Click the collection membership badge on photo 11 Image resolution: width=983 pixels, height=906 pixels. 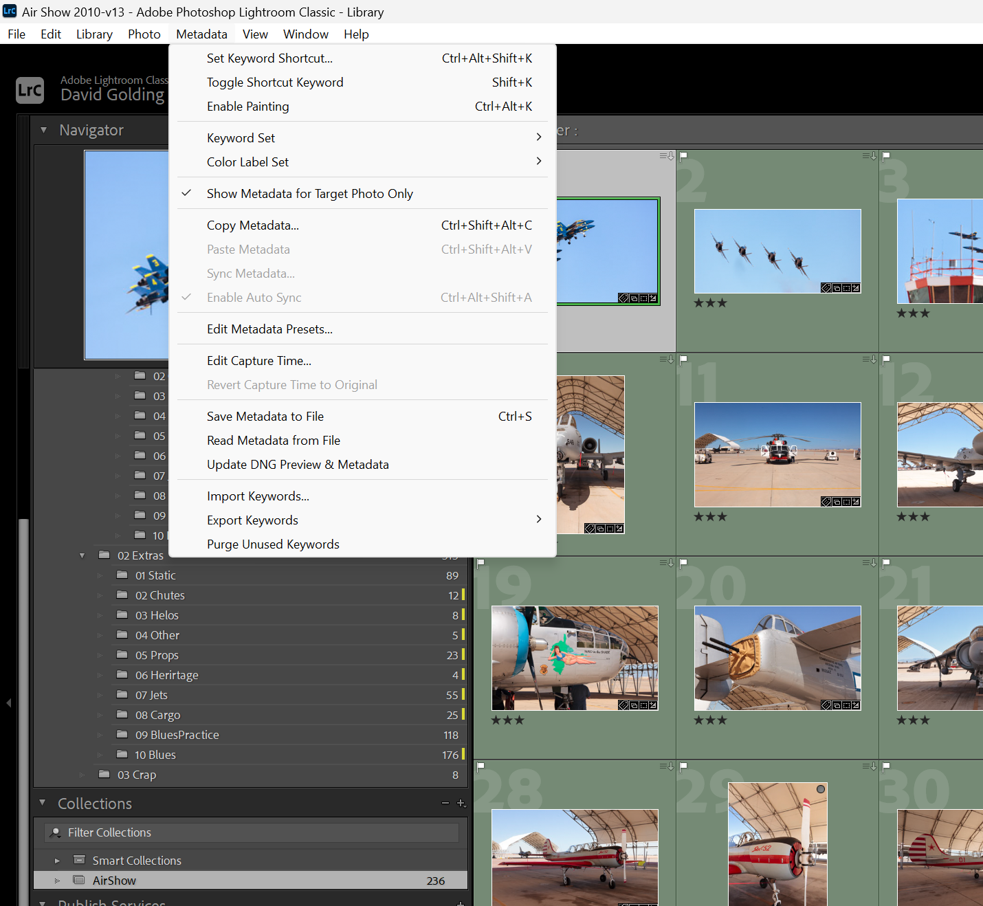(837, 502)
